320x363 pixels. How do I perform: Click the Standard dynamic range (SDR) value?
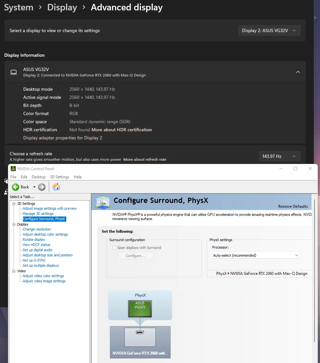point(100,122)
